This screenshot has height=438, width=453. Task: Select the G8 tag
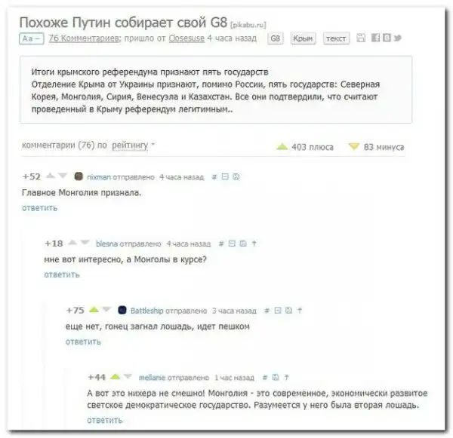(x=275, y=38)
